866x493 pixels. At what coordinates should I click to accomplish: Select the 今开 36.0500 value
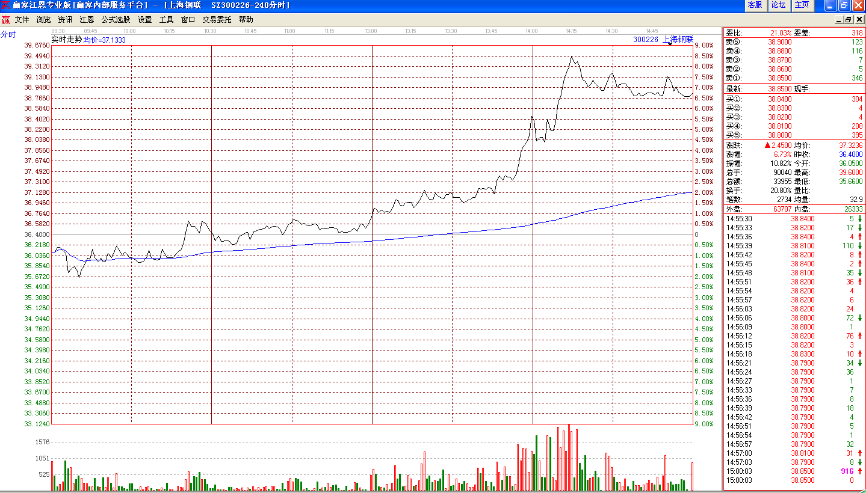pos(852,164)
